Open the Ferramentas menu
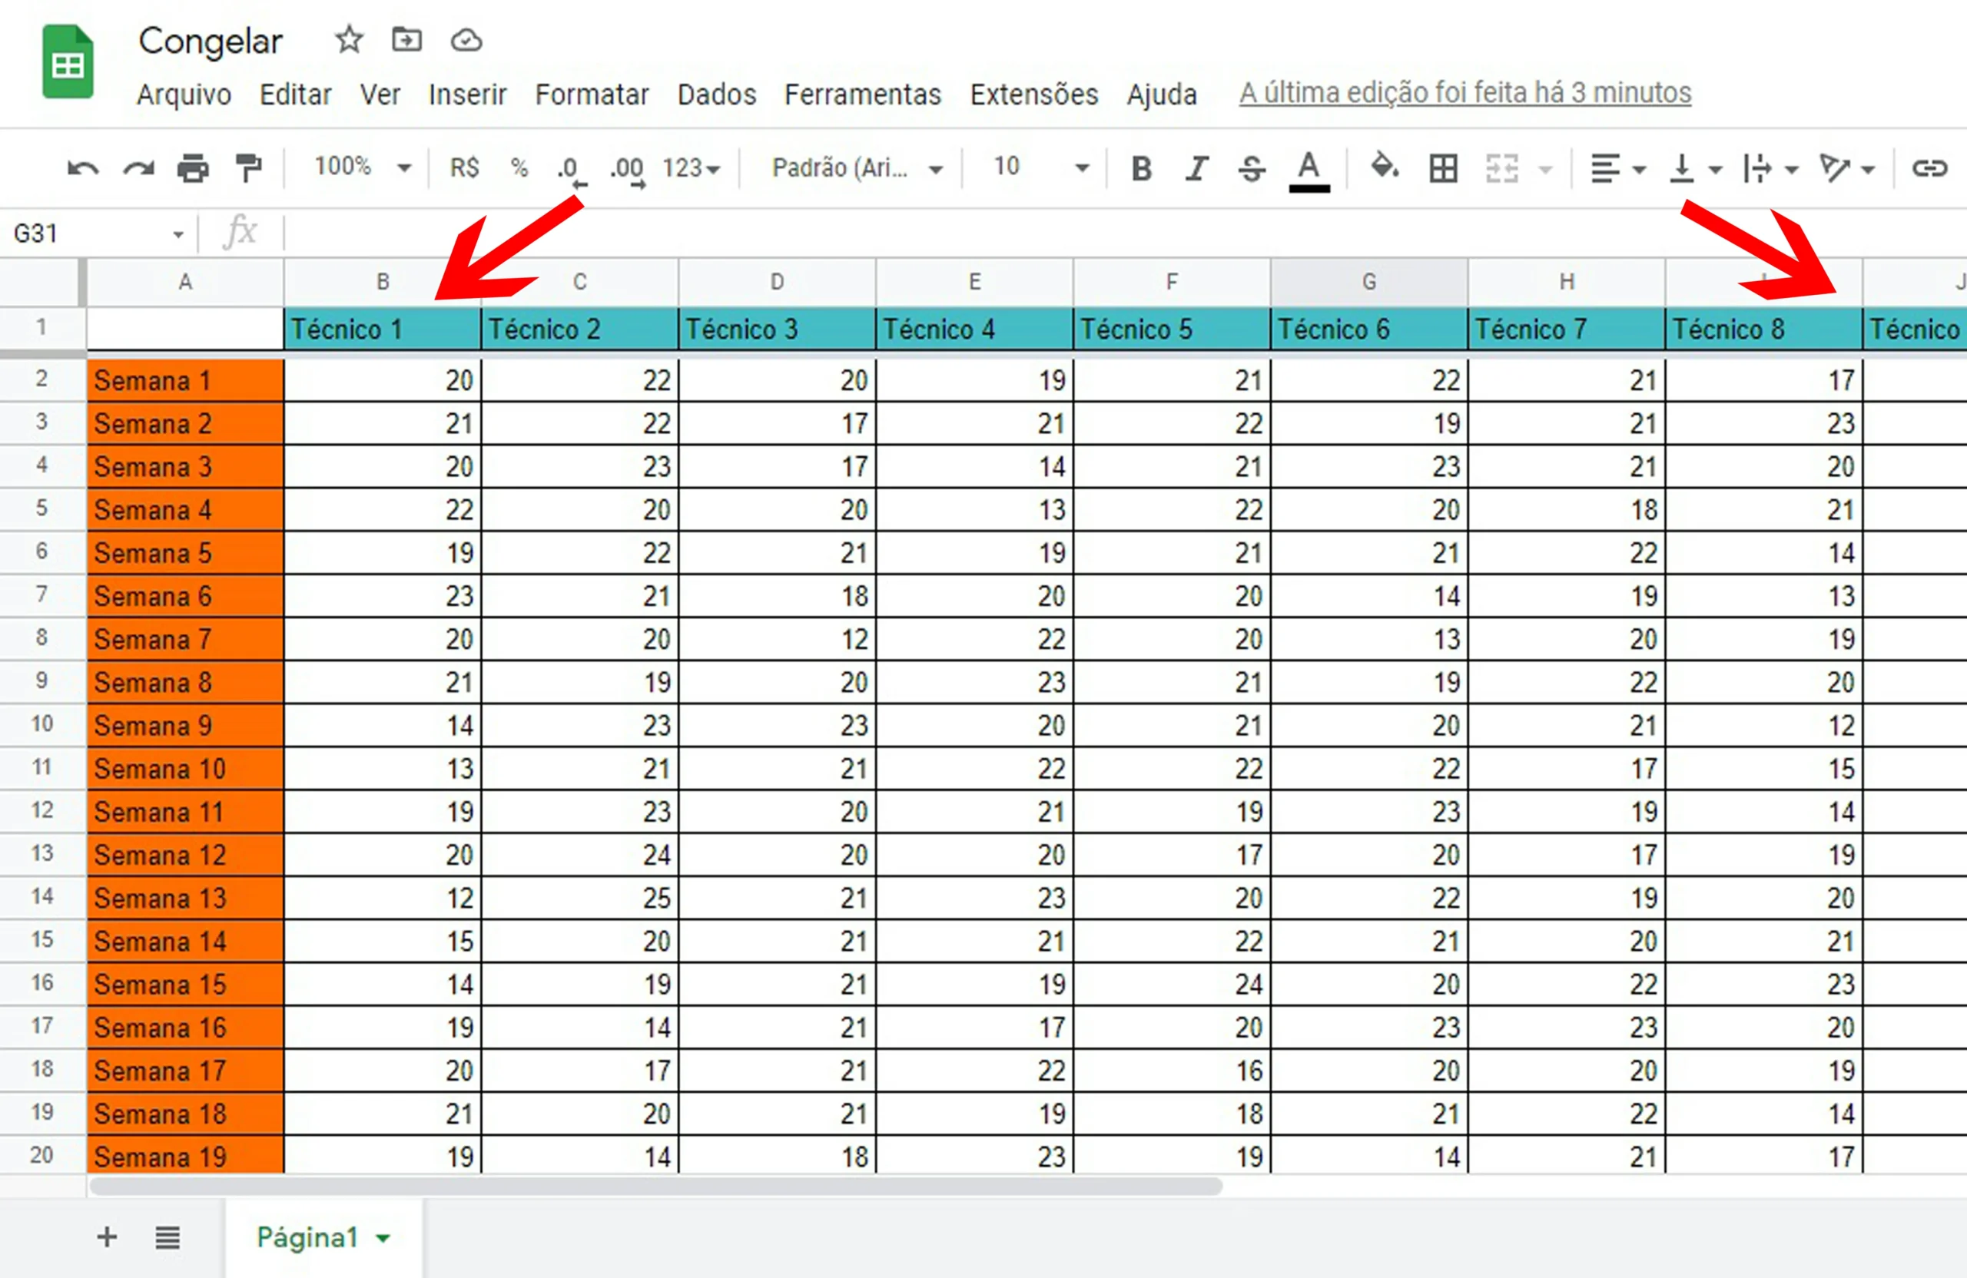 (x=863, y=94)
